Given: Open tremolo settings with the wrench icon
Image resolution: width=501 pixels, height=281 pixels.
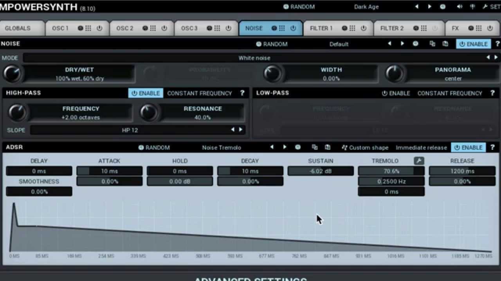Looking at the screenshot, I should pos(419,160).
